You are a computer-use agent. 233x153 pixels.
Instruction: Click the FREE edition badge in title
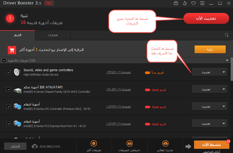(49, 3)
